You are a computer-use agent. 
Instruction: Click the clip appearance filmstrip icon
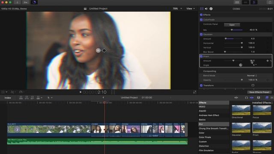click(259, 98)
